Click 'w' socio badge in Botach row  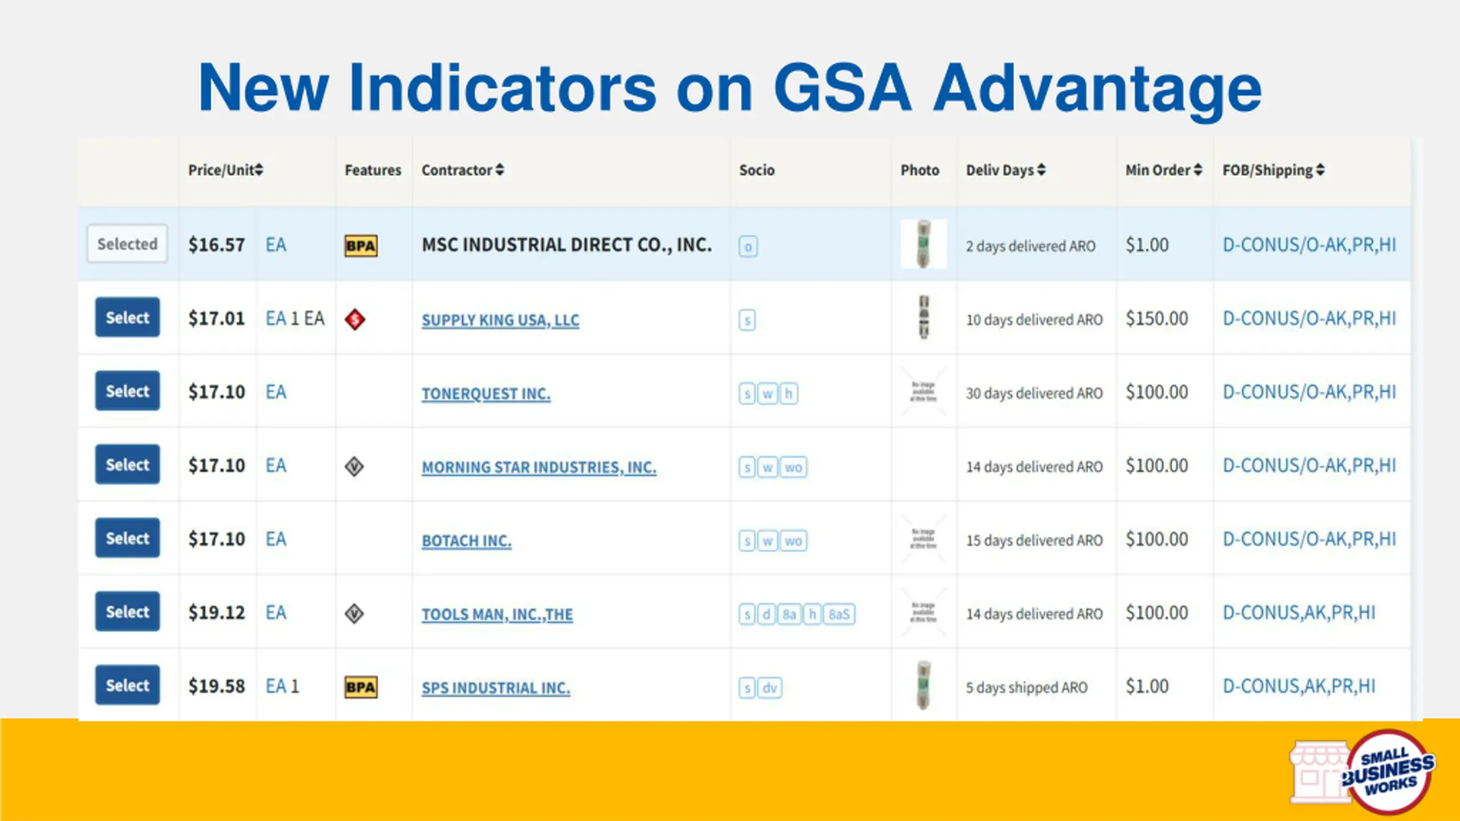[768, 541]
